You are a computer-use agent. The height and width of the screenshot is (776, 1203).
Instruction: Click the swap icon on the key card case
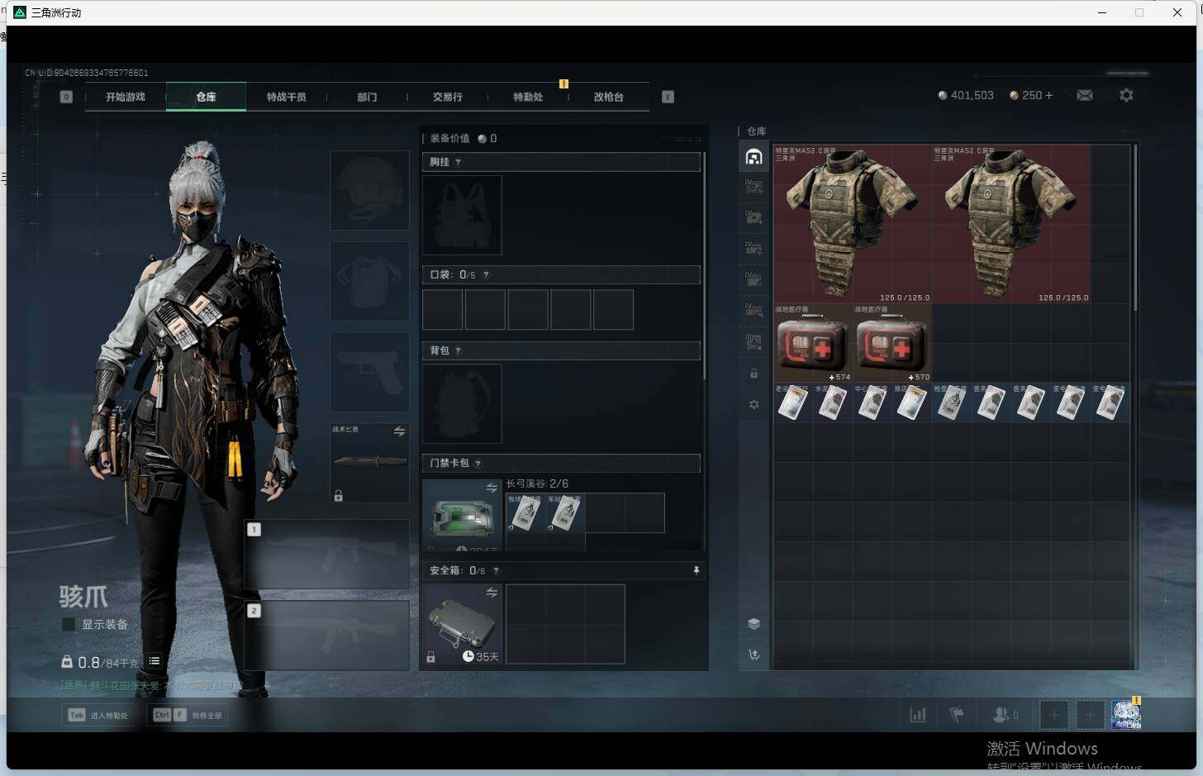[492, 488]
